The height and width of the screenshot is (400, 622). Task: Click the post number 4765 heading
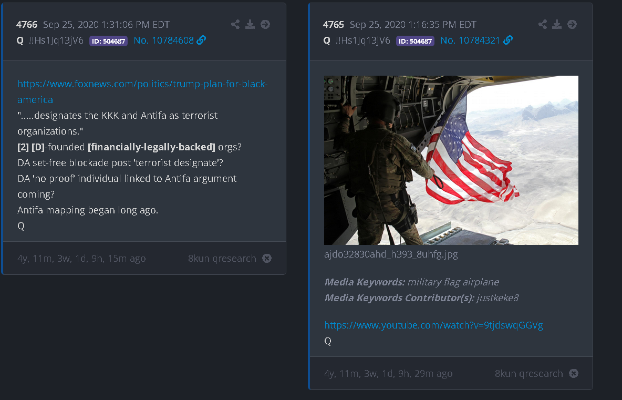pos(333,25)
